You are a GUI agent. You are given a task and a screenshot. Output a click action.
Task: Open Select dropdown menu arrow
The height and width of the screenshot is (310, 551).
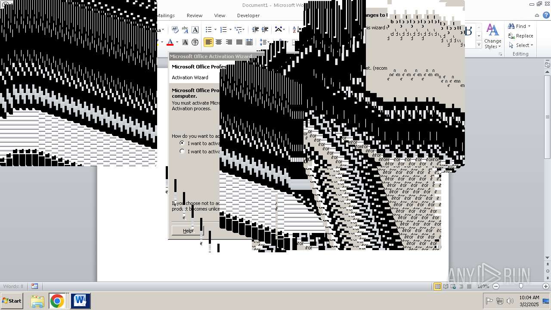532,45
